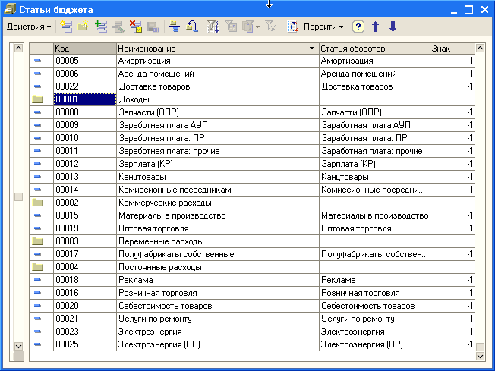Viewport: 495px width, 371px height.
Task: Click the Код column header
Action: click(84, 49)
